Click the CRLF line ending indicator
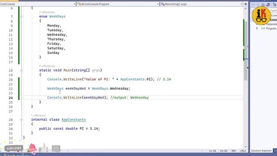The width and height of the screenshot is (277, 156). 243,151
